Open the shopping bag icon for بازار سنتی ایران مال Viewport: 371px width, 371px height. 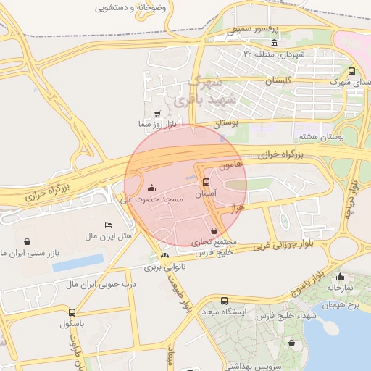click(28, 241)
